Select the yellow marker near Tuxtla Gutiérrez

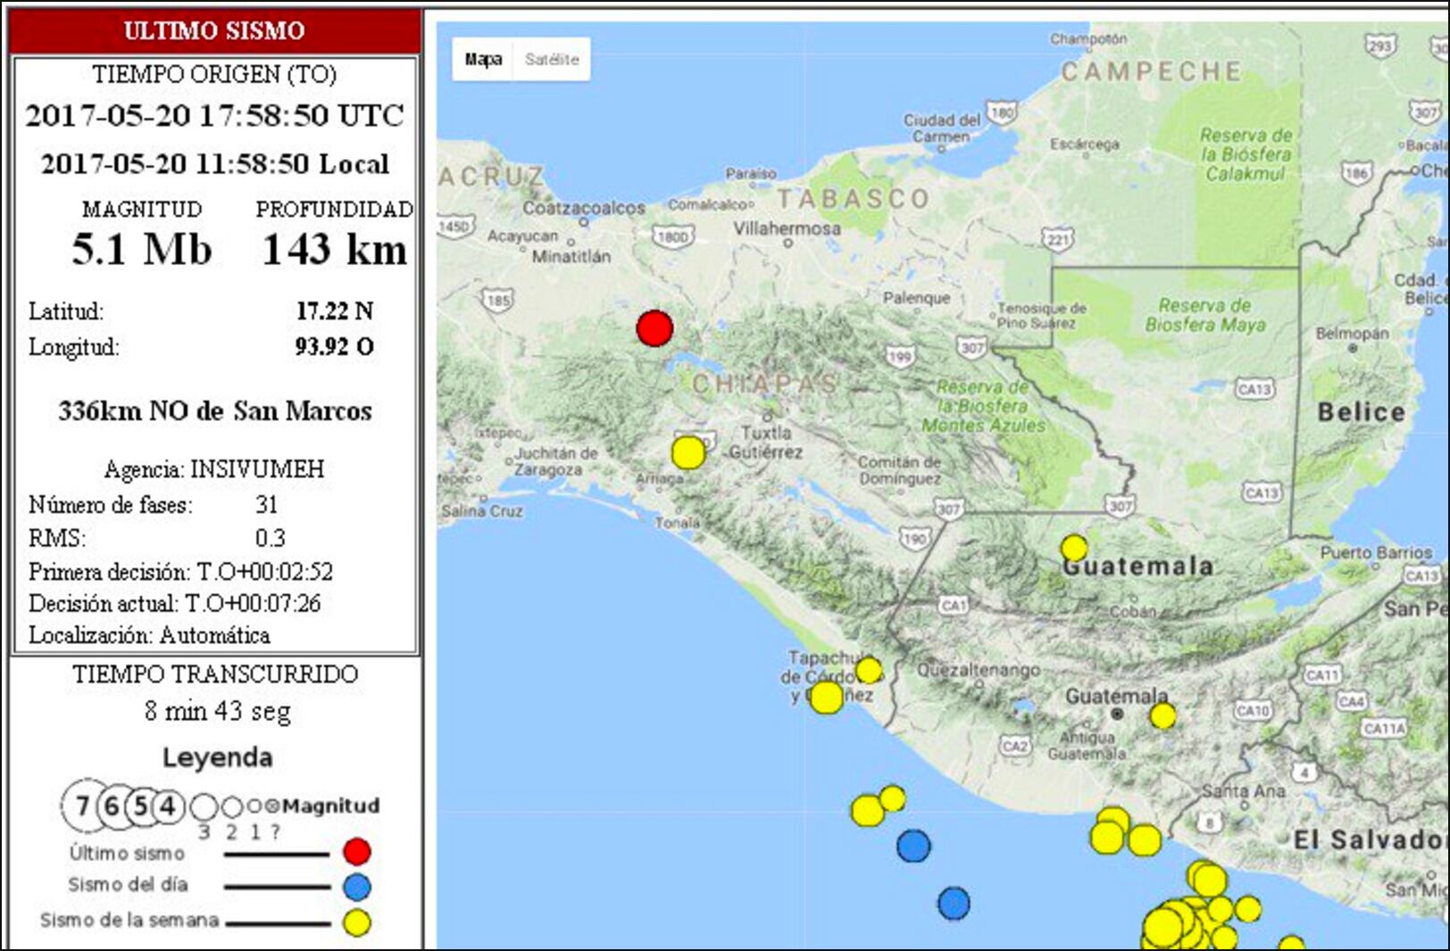(687, 452)
